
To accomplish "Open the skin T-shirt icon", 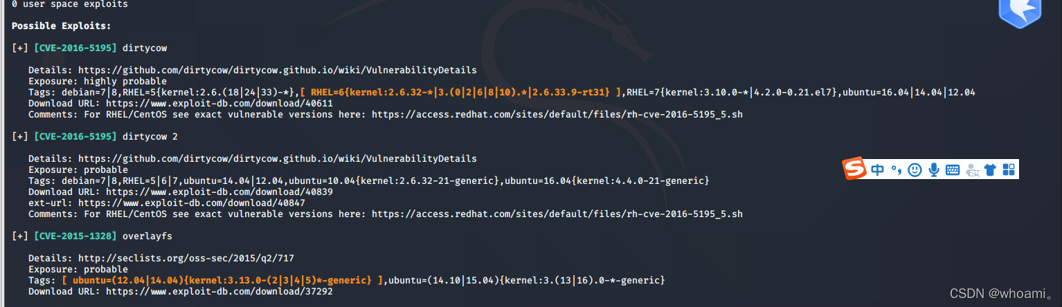I will [990, 169].
